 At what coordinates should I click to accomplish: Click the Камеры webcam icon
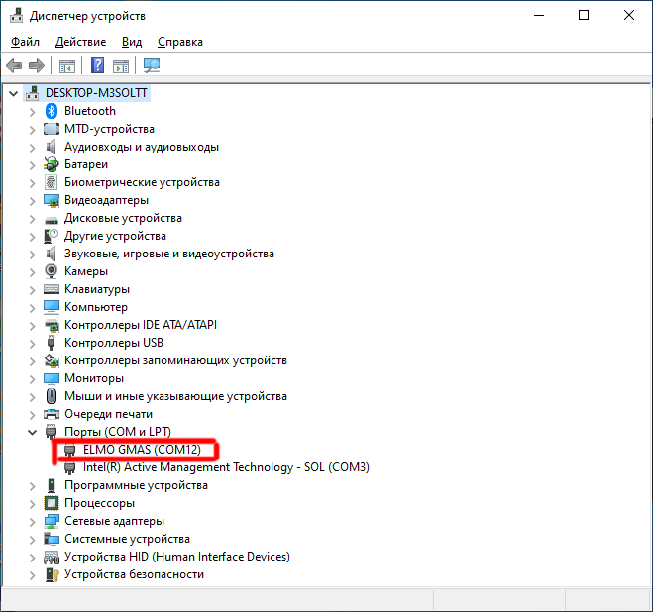coord(52,271)
